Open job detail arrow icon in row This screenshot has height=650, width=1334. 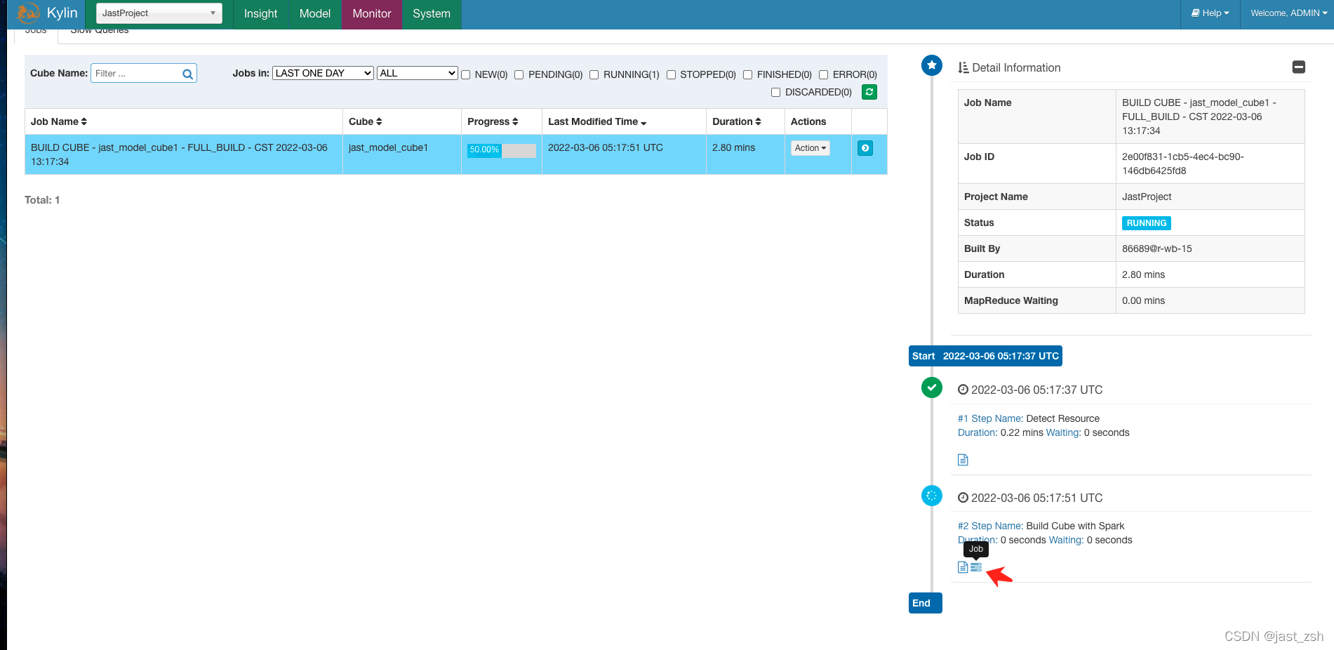(865, 148)
